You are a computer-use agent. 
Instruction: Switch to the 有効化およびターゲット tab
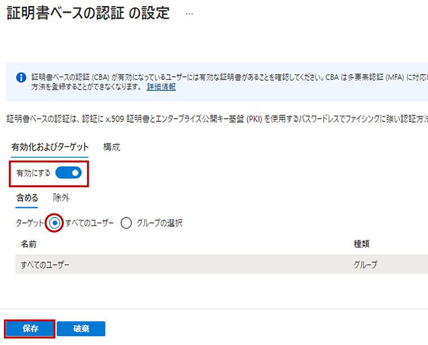(50, 147)
